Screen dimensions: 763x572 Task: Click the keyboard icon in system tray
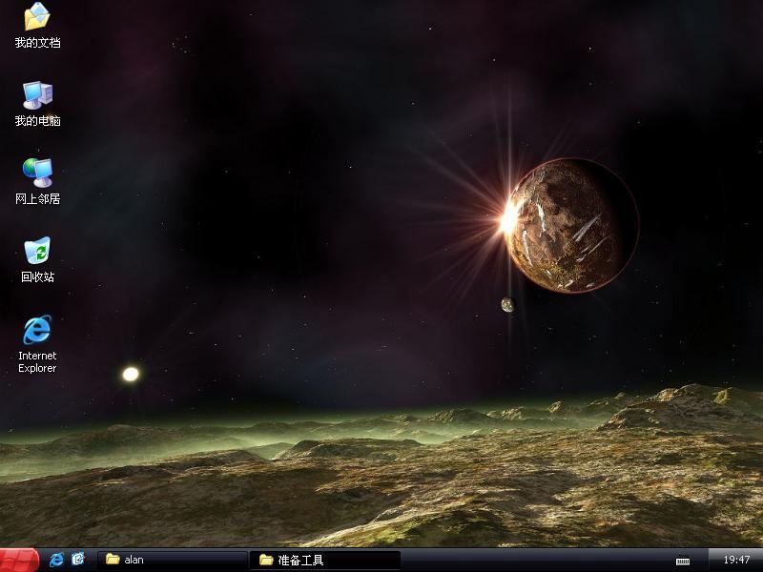coord(683,561)
